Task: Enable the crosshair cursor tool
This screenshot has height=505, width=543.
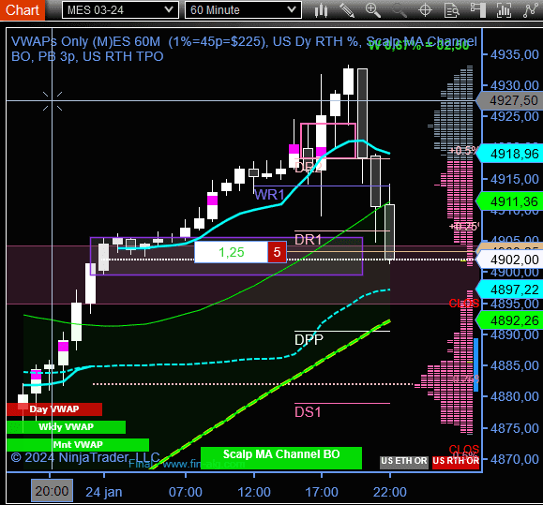Action: [425, 10]
